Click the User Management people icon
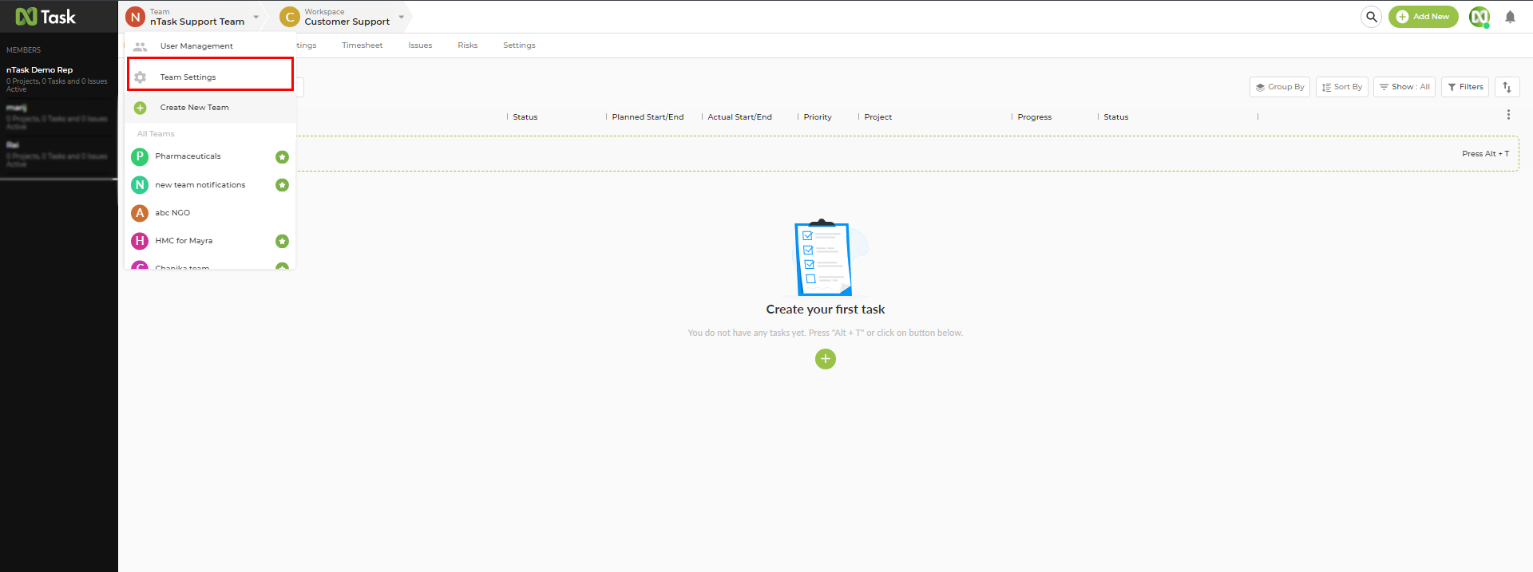This screenshot has width=1533, height=572. pyautogui.click(x=140, y=46)
